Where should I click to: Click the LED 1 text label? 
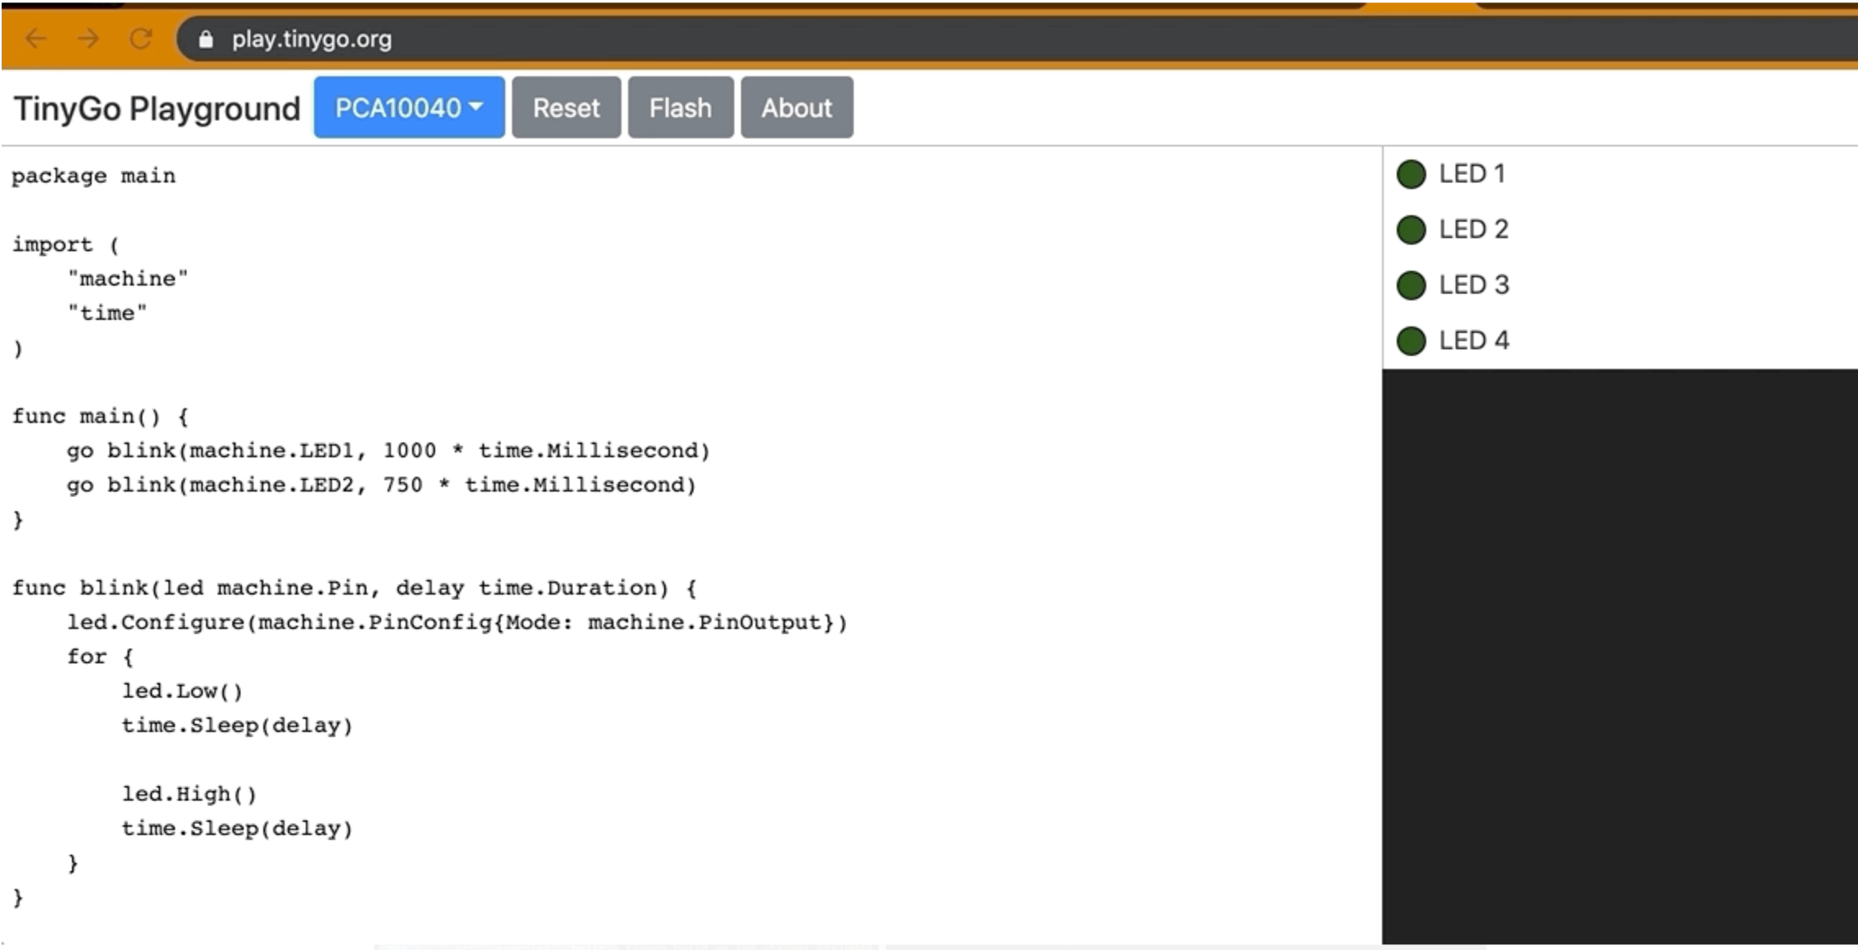pyautogui.click(x=1471, y=174)
